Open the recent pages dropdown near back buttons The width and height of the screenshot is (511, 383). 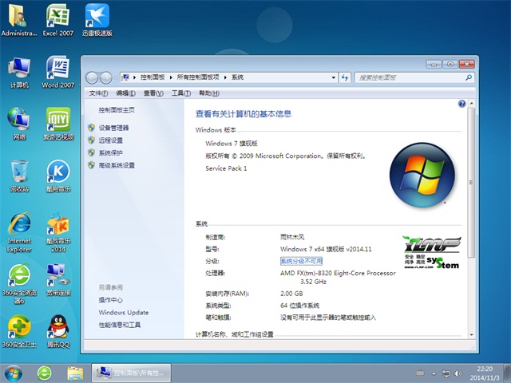116,78
